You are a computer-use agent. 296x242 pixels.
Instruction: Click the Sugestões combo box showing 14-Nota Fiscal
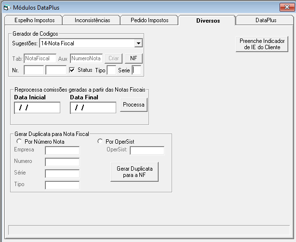pos(91,43)
